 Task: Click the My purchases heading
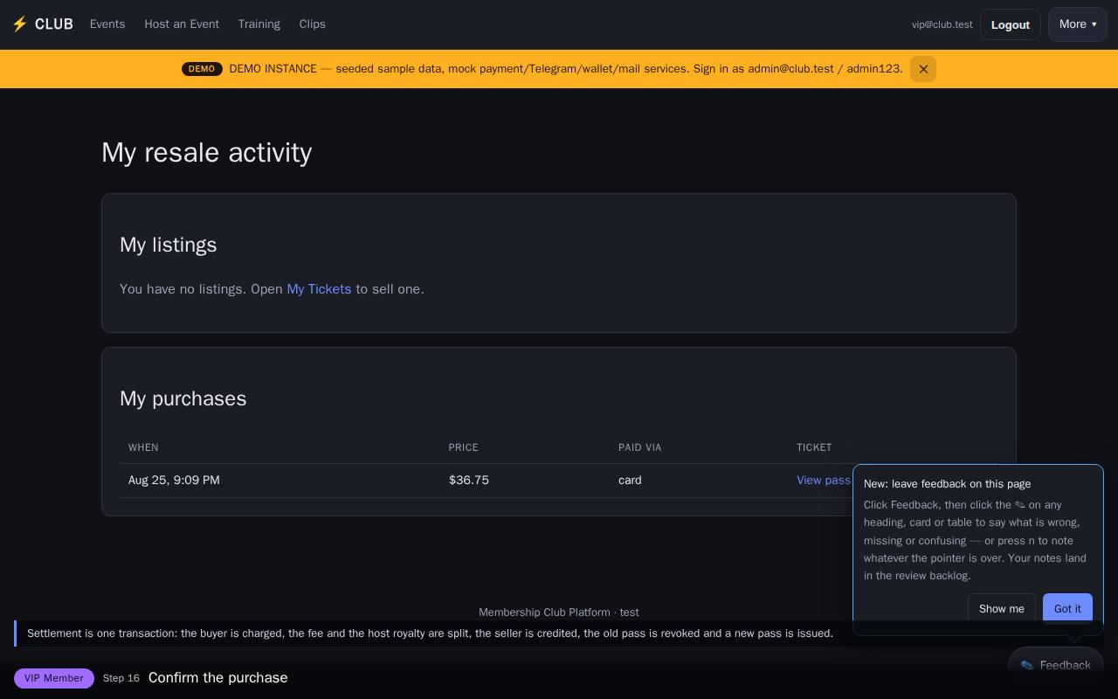(183, 398)
